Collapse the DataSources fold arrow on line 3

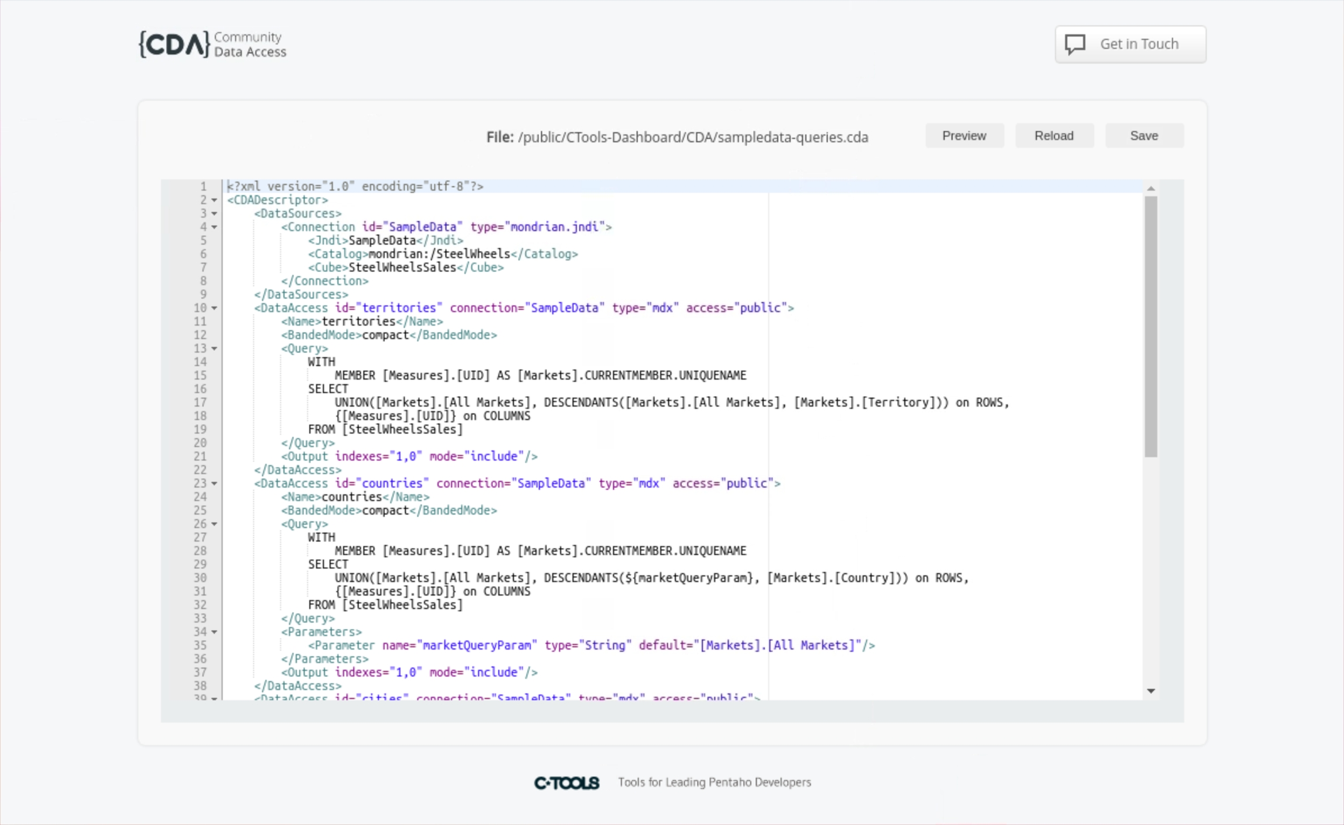(x=215, y=214)
